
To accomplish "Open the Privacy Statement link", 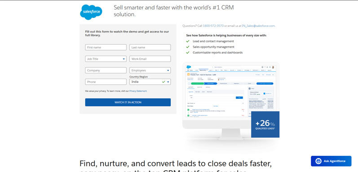I will pyautogui.click(x=138, y=91).
